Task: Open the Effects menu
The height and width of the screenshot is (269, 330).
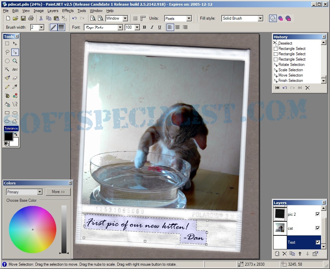Action: tap(68, 11)
